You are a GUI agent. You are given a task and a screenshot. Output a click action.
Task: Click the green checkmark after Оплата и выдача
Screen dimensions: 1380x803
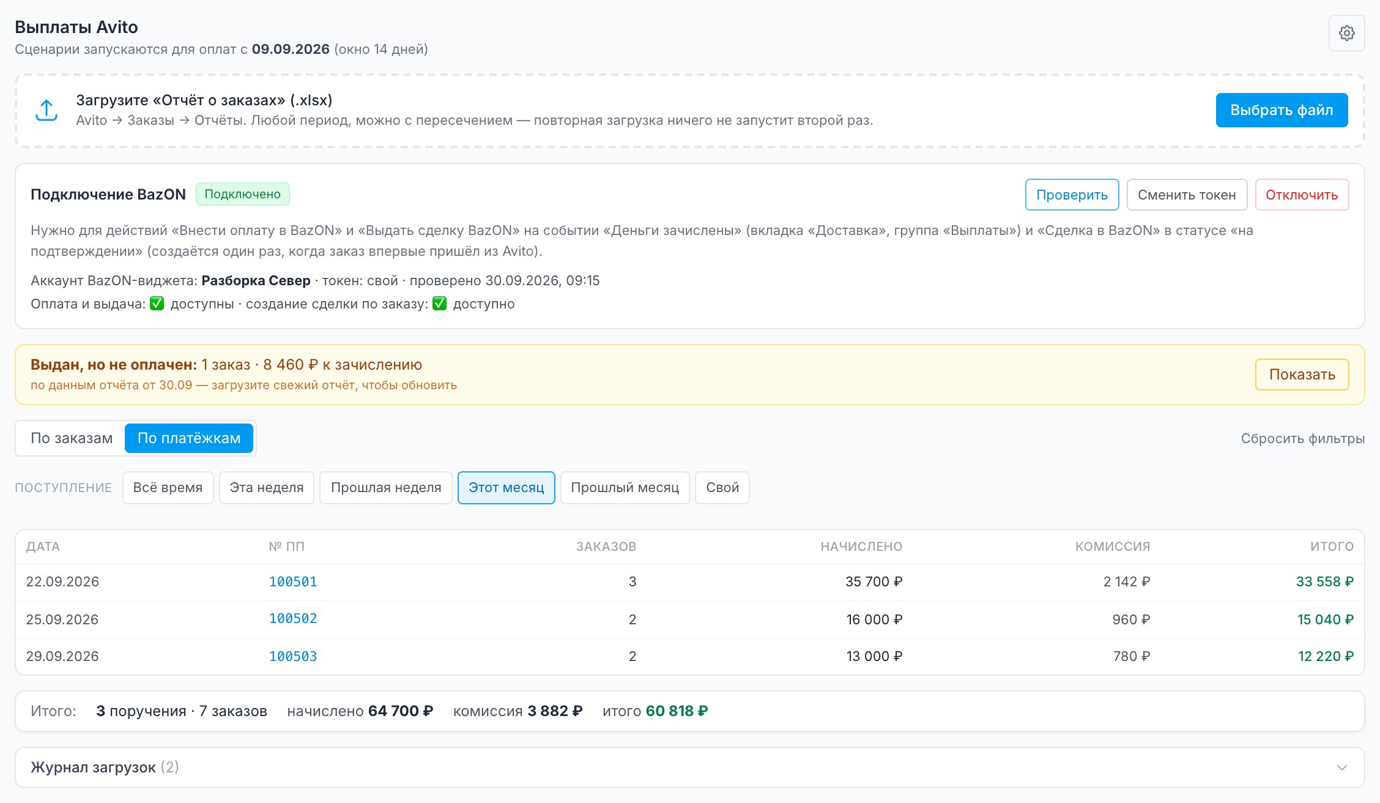[157, 304]
